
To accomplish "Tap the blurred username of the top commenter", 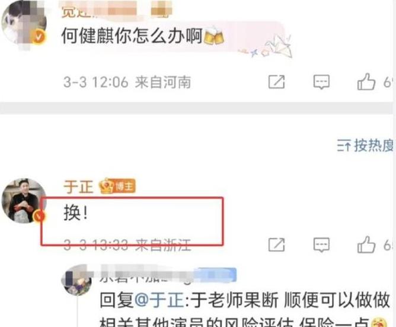I will 117,11.
